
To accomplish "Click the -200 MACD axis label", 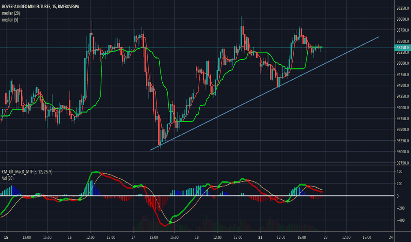I will click(x=400, y=208).
